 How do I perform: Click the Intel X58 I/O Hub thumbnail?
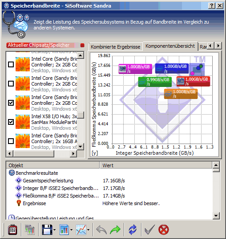point(23,122)
